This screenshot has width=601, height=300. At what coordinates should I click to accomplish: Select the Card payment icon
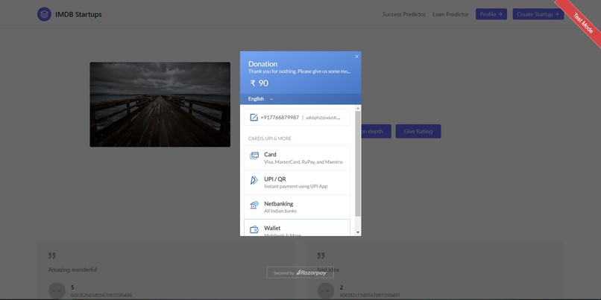point(254,156)
